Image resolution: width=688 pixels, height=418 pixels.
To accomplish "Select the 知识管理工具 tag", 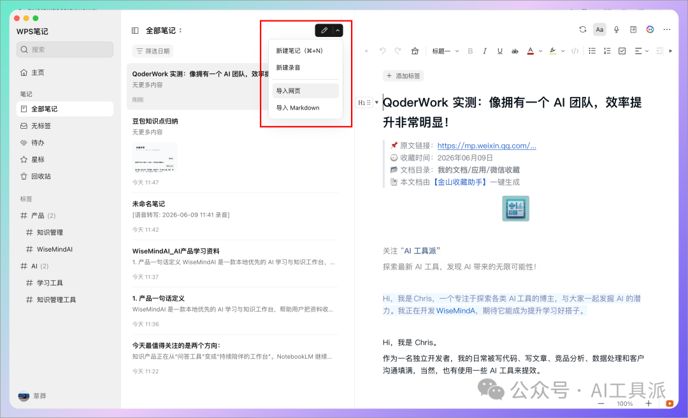I will point(65,299).
